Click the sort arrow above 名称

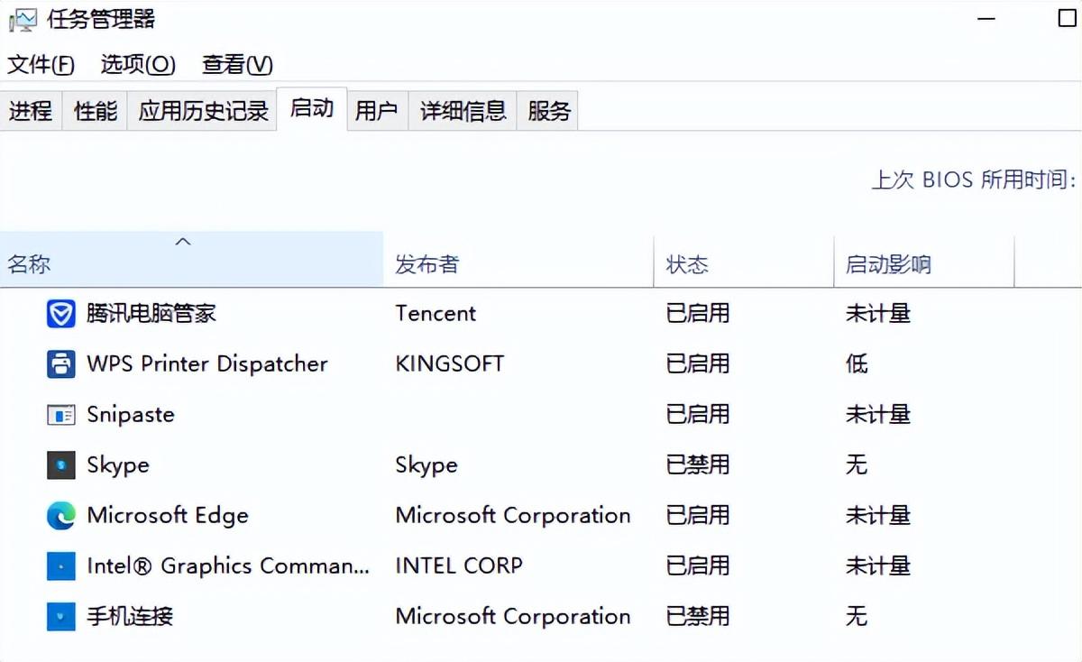point(183,242)
